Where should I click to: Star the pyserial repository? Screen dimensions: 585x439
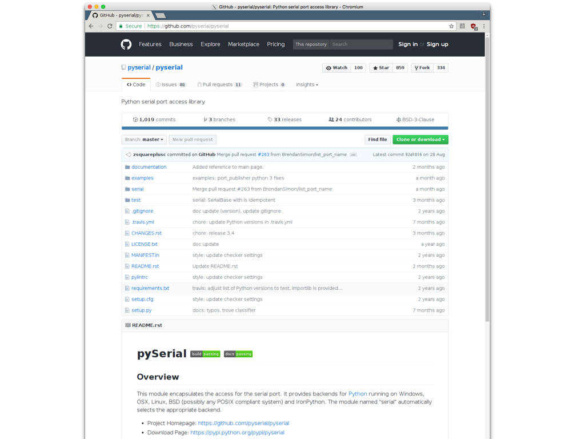pyautogui.click(x=381, y=67)
